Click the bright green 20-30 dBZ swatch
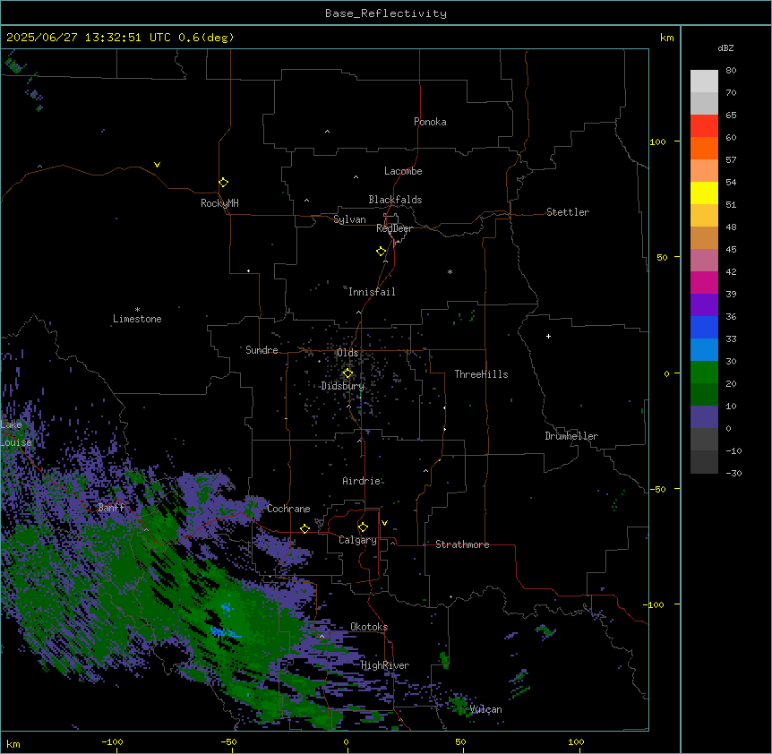Screen dimensions: 772x754 click(x=704, y=373)
